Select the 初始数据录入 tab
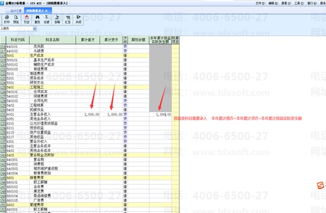The image size is (326, 213). coord(35,11)
